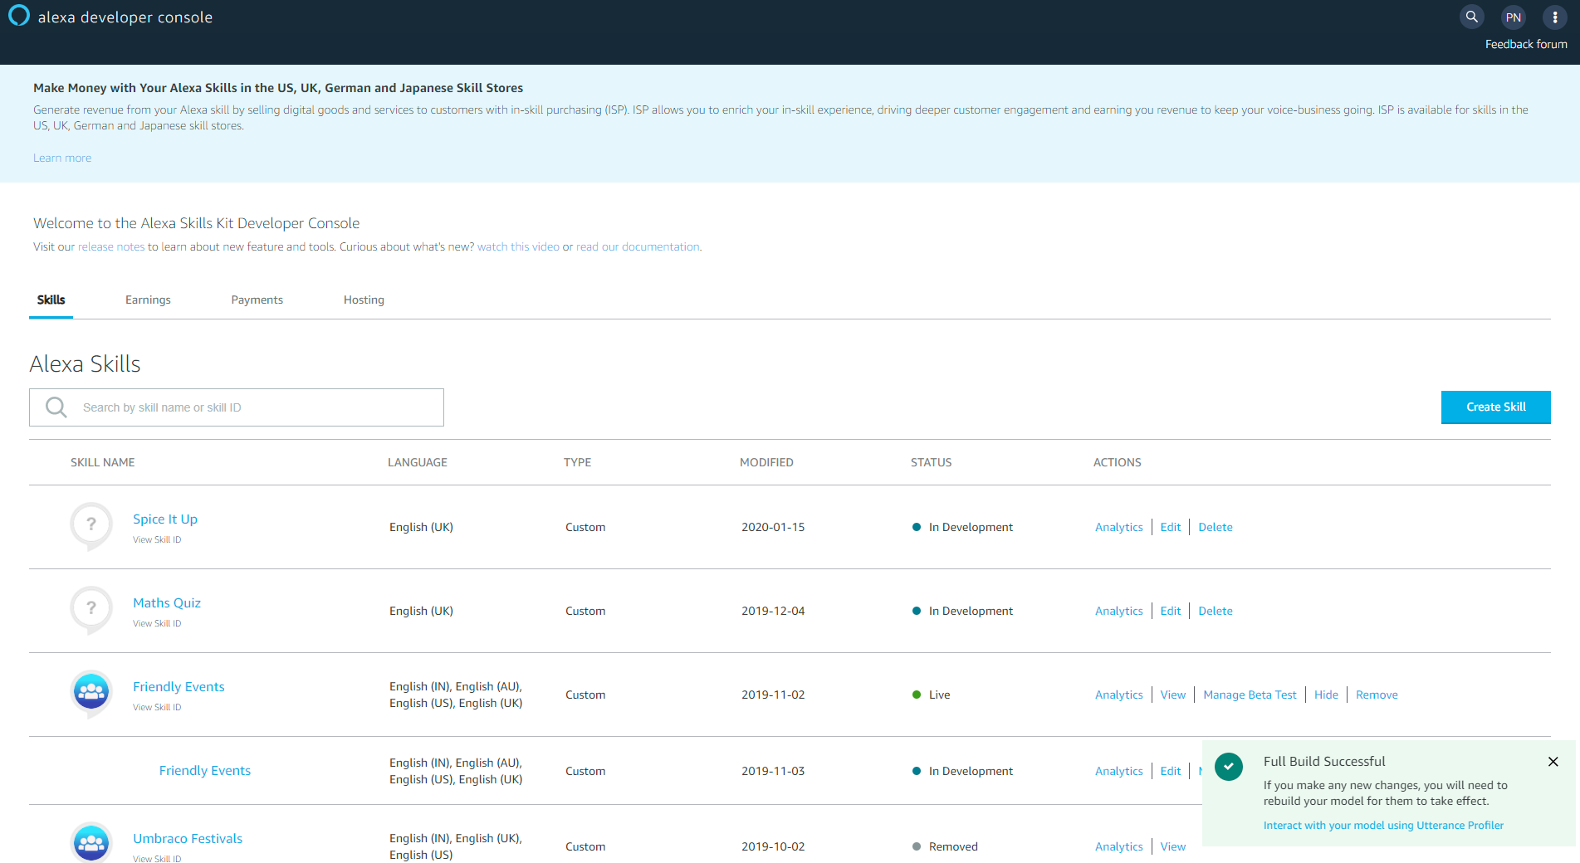Open Manage Beta Test for Friendly Events
Viewport: 1580px width, 863px height.
(1250, 695)
